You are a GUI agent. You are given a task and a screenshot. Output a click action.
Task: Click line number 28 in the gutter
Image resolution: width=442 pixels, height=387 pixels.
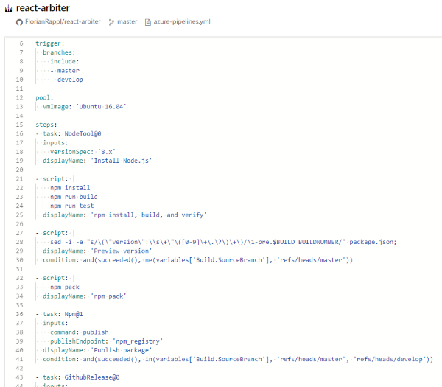19,242
